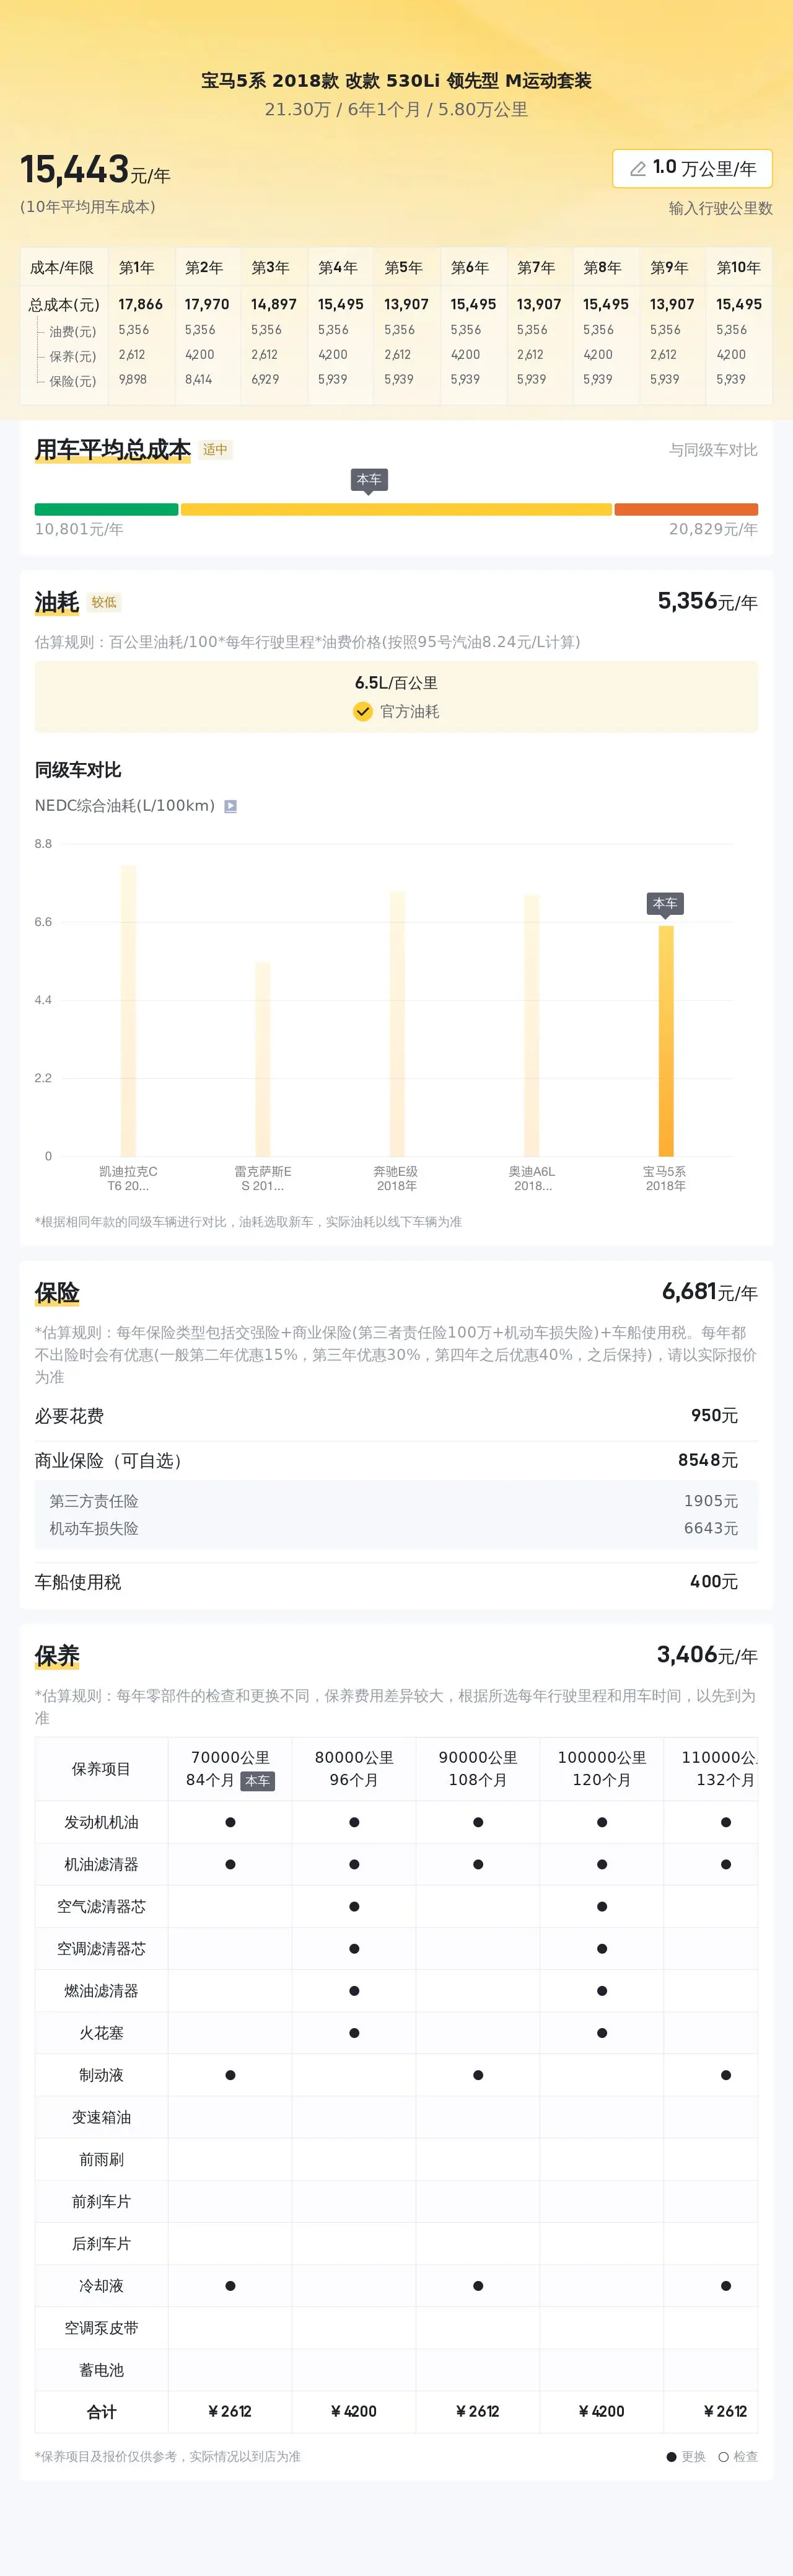Image resolution: width=793 pixels, height=2576 pixels.
Task: Click the 奥迪A6L bar in fuel chart
Action: (531, 1025)
